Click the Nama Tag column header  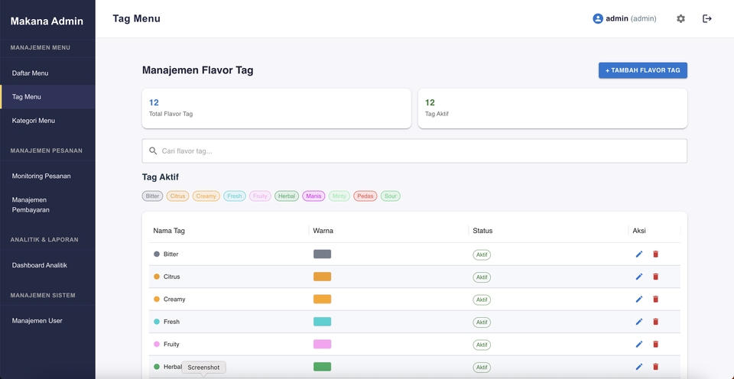169,231
